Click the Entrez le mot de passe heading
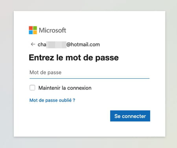Image resolution: width=177 pixels, height=148 pixels. (x=74, y=57)
